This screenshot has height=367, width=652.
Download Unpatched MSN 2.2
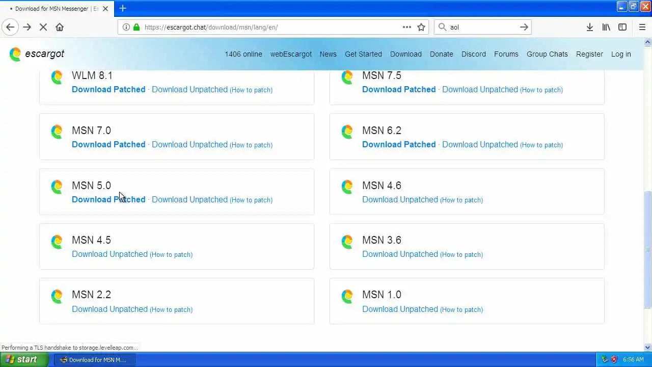tap(110, 309)
